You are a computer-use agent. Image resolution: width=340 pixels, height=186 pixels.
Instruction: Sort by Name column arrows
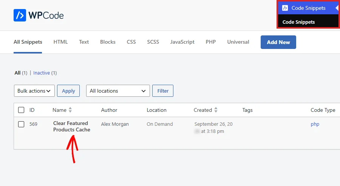pos(70,110)
